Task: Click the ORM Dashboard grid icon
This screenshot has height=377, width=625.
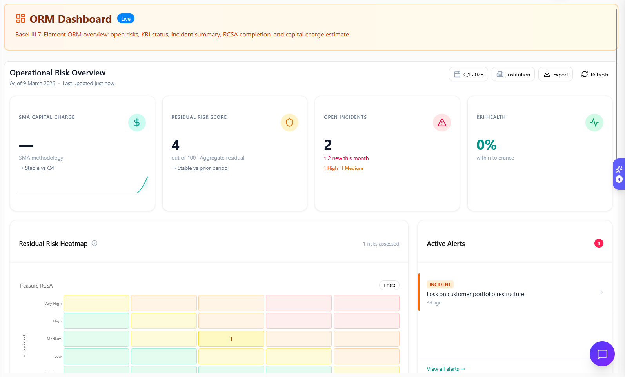Action: (x=20, y=18)
